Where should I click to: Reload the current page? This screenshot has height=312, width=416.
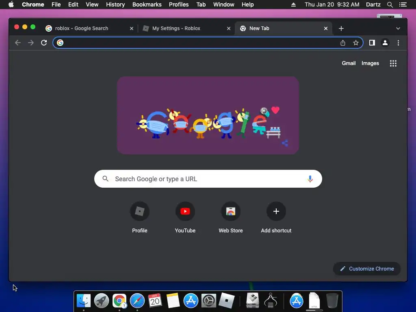44,43
